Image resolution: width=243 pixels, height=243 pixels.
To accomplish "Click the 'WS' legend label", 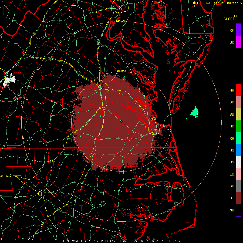I will pos(232,150).
